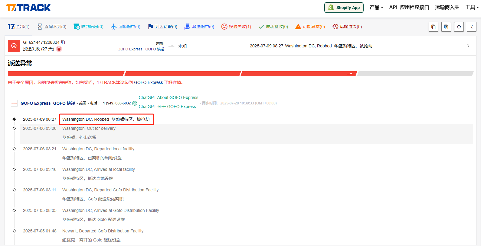
Task: Click the red sad-face delivery failed status icon
Action: (14, 46)
